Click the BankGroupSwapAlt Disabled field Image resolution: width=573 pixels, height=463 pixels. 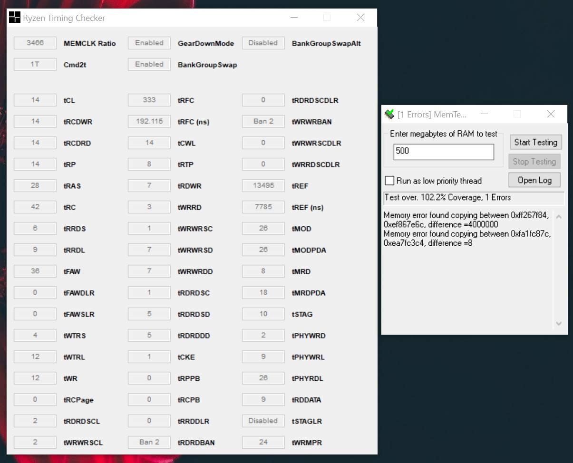[263, 43]
